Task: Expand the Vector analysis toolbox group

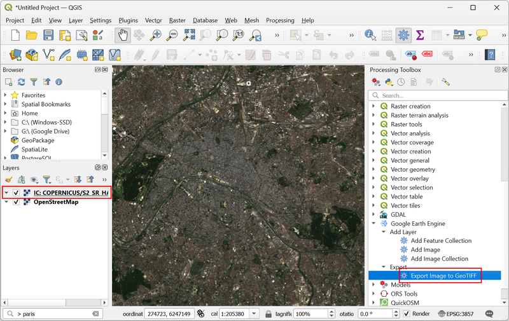Action: click(x=373, y=133)
